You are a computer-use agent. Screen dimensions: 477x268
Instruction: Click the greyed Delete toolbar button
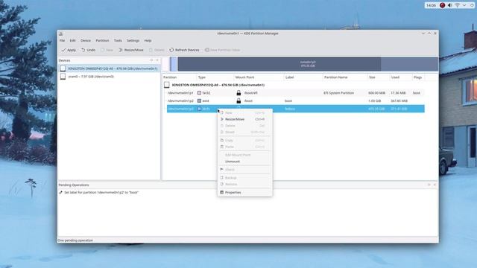tap(157, 50)
